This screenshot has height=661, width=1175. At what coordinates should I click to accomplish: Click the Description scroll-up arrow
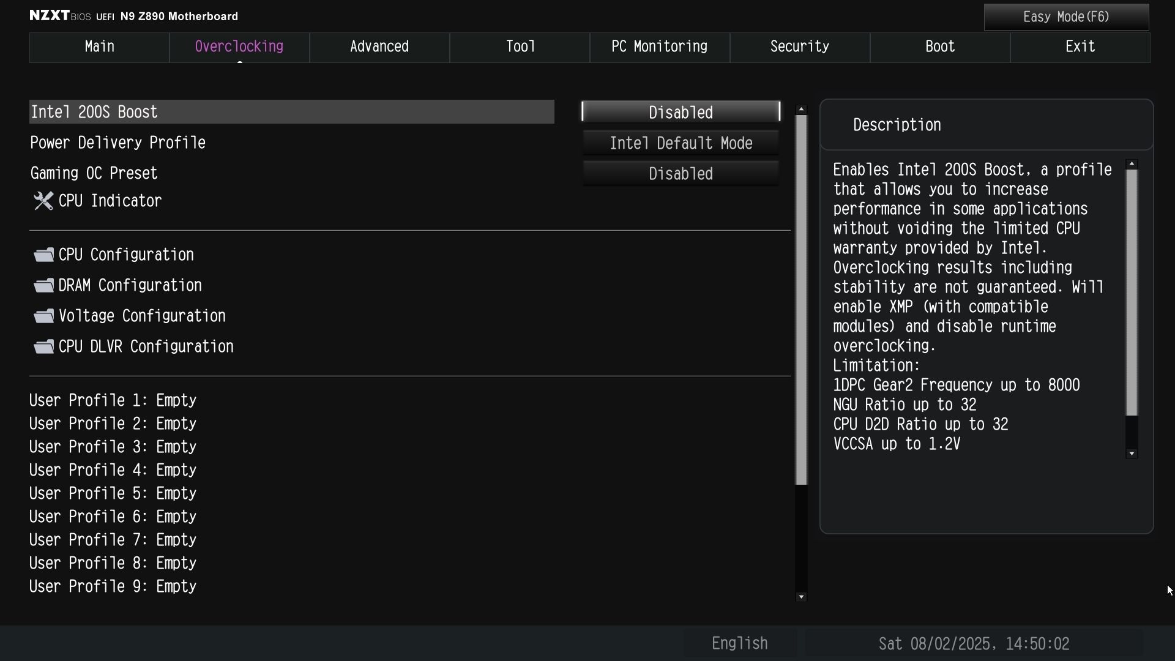(1132, 164)
